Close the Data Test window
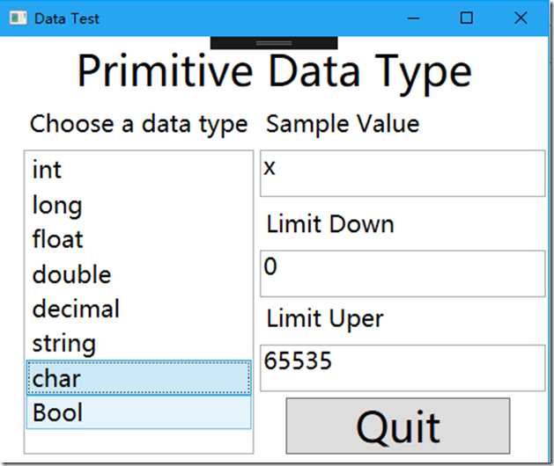554x466 pixels. pyautogui.click(x=521, y=18)
